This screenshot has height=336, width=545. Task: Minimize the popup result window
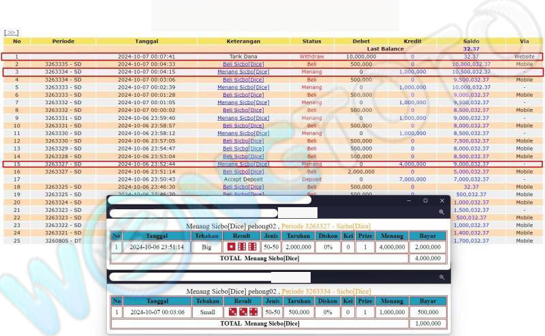point(409,200)
